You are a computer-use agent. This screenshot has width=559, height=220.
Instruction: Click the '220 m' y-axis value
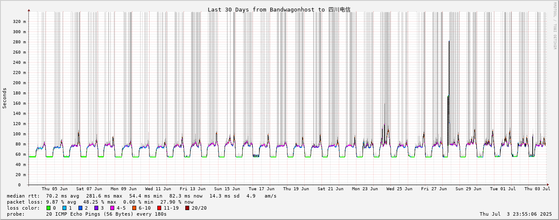point(19,72)
